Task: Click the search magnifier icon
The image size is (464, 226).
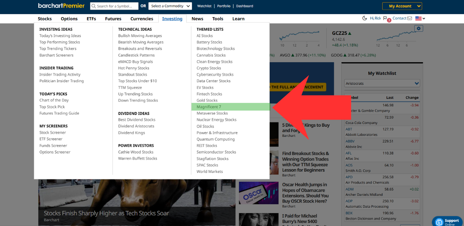Action: [x=94, y=6]
